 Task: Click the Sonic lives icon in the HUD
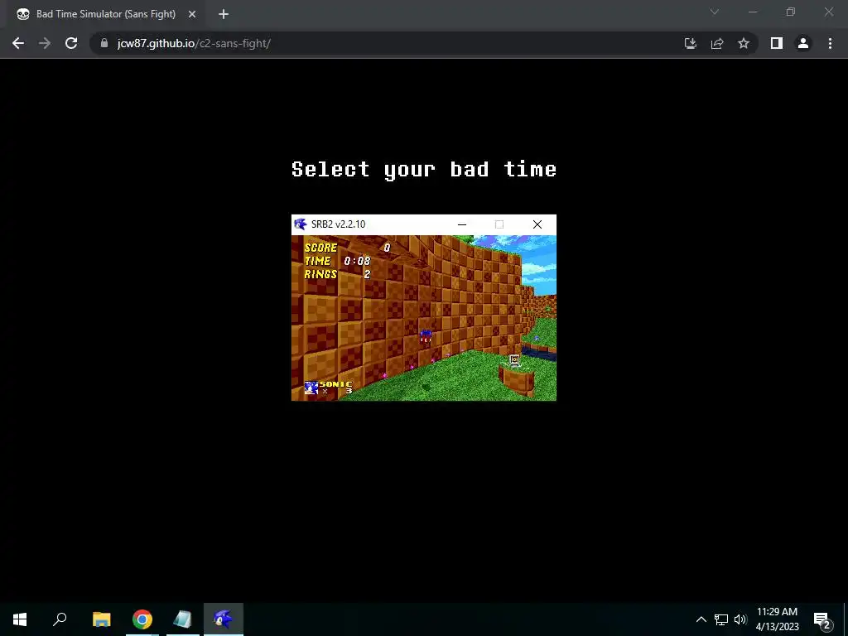point(311,388)
